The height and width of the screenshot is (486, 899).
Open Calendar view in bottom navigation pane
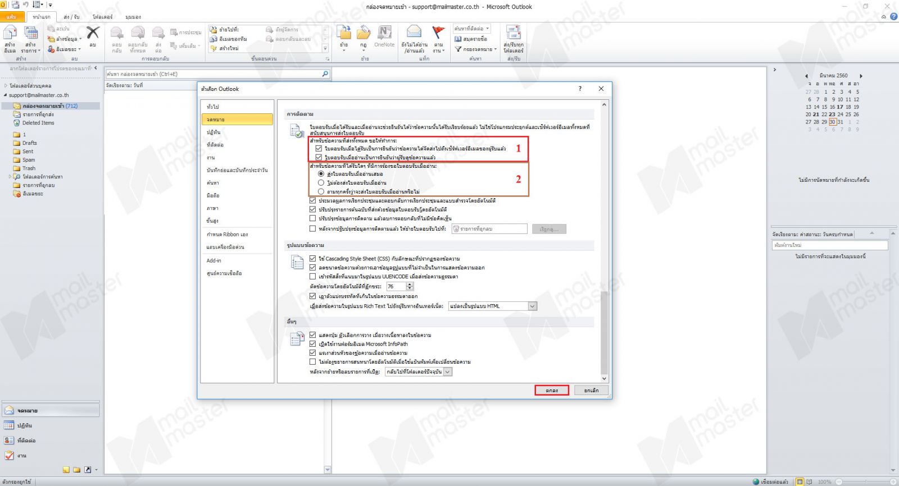click(x=51, y=425)
